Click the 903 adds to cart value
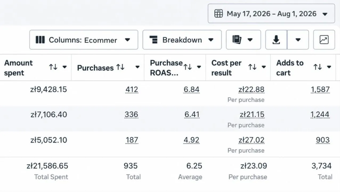The width and height of the screenshot is (340, 193). tap(323, 140)
